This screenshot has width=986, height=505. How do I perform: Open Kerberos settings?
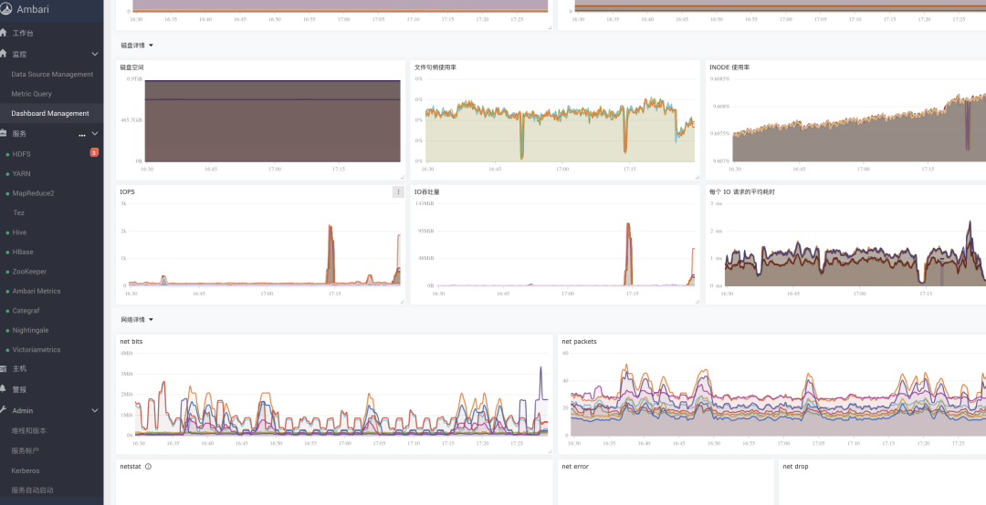(26, 470)
